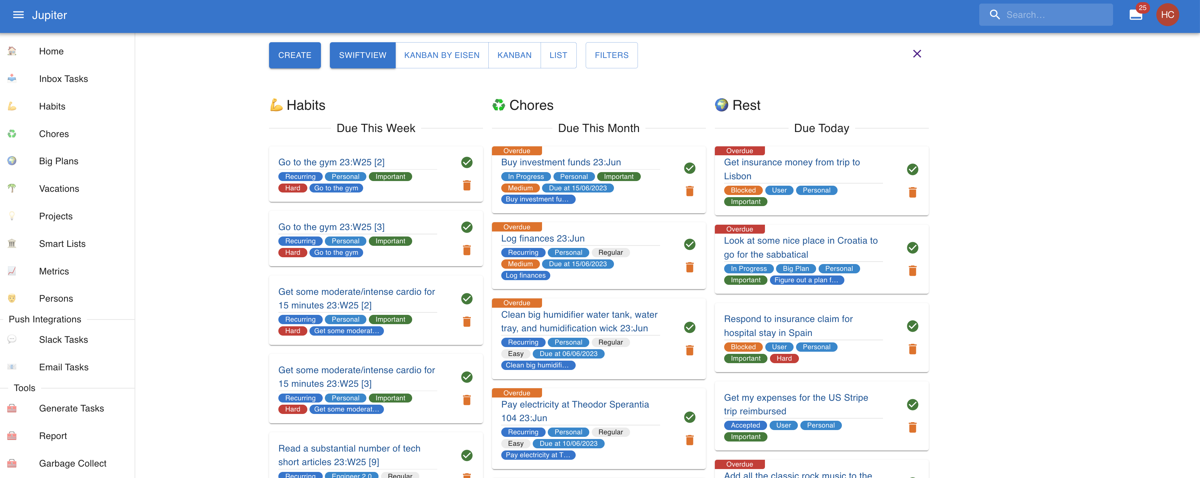Click the Home house icon in the sidebar
Screen dimensions: 1200x478
11,51
